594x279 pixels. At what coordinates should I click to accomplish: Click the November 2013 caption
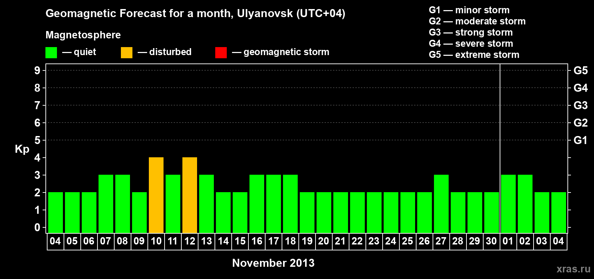point(273,263)
